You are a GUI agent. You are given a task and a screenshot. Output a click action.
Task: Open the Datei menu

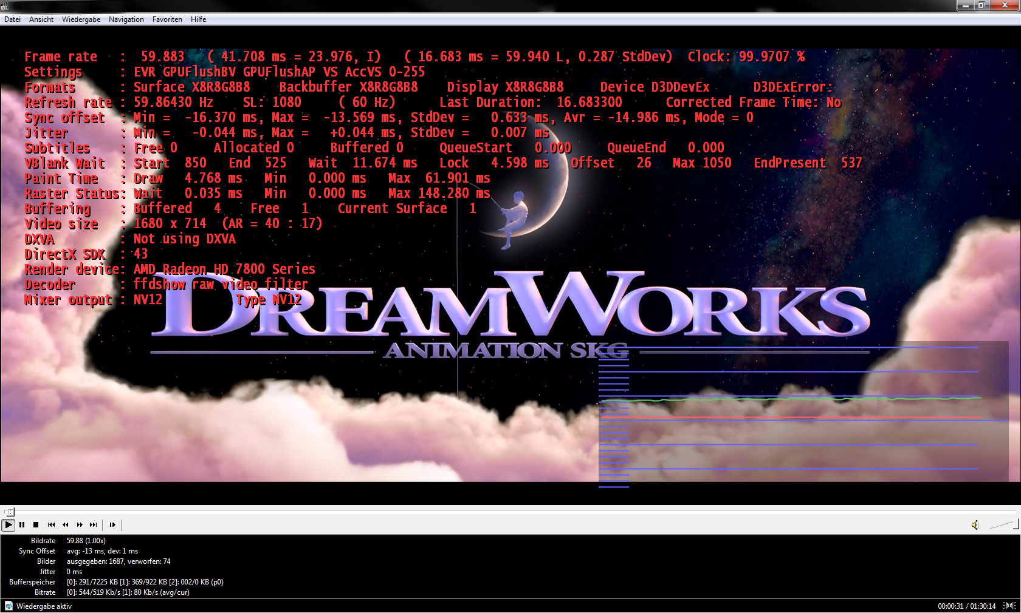pos(12,19)
